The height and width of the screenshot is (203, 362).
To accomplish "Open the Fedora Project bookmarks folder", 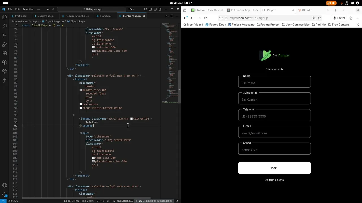I will click(268, 25).
